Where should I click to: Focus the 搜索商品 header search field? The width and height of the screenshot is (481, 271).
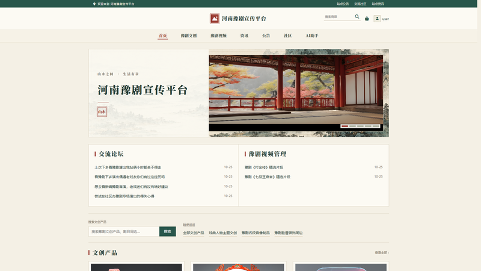coord(339,17)
